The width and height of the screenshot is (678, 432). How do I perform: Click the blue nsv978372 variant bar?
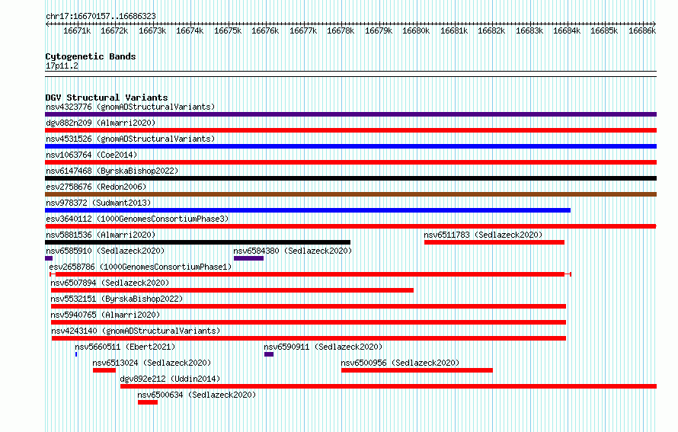(x=308, y=210)
